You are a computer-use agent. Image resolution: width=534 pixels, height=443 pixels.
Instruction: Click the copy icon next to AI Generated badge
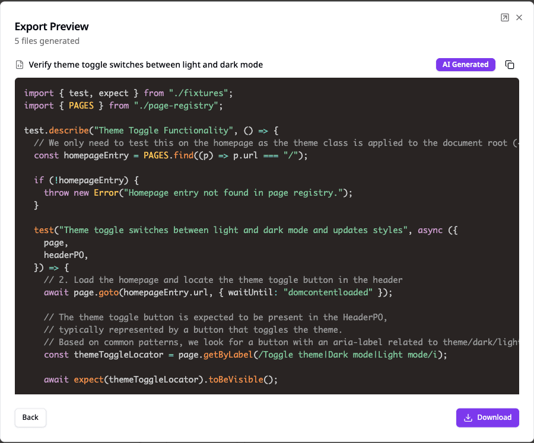point(510,65)
